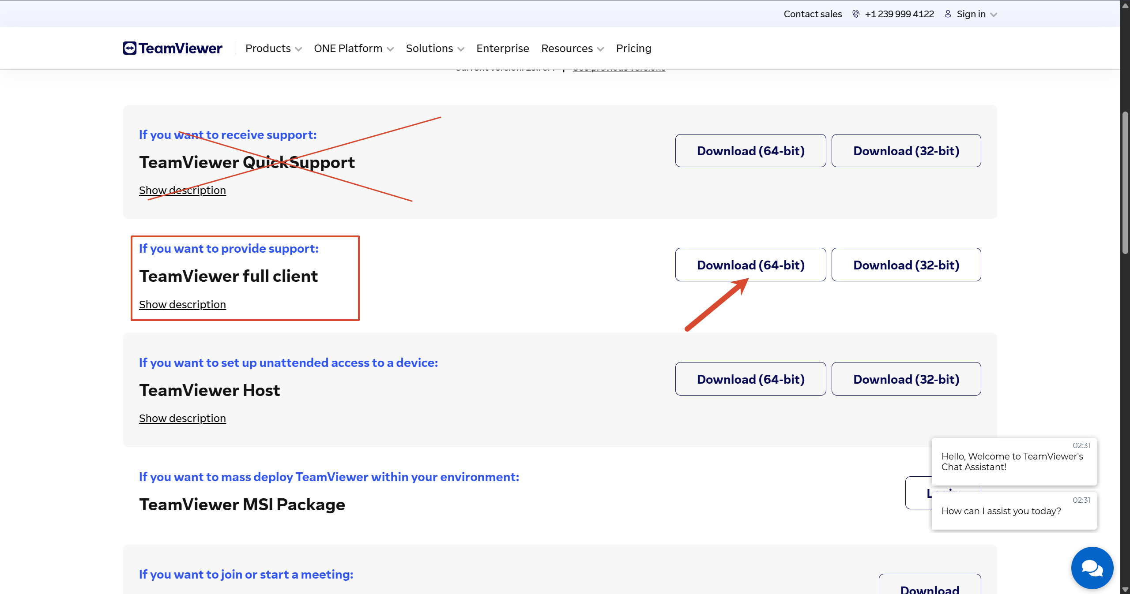This screenshot has height=594, width=1130.
Task: Click the TeamViewer logo
Action: [x=173, y=48]
